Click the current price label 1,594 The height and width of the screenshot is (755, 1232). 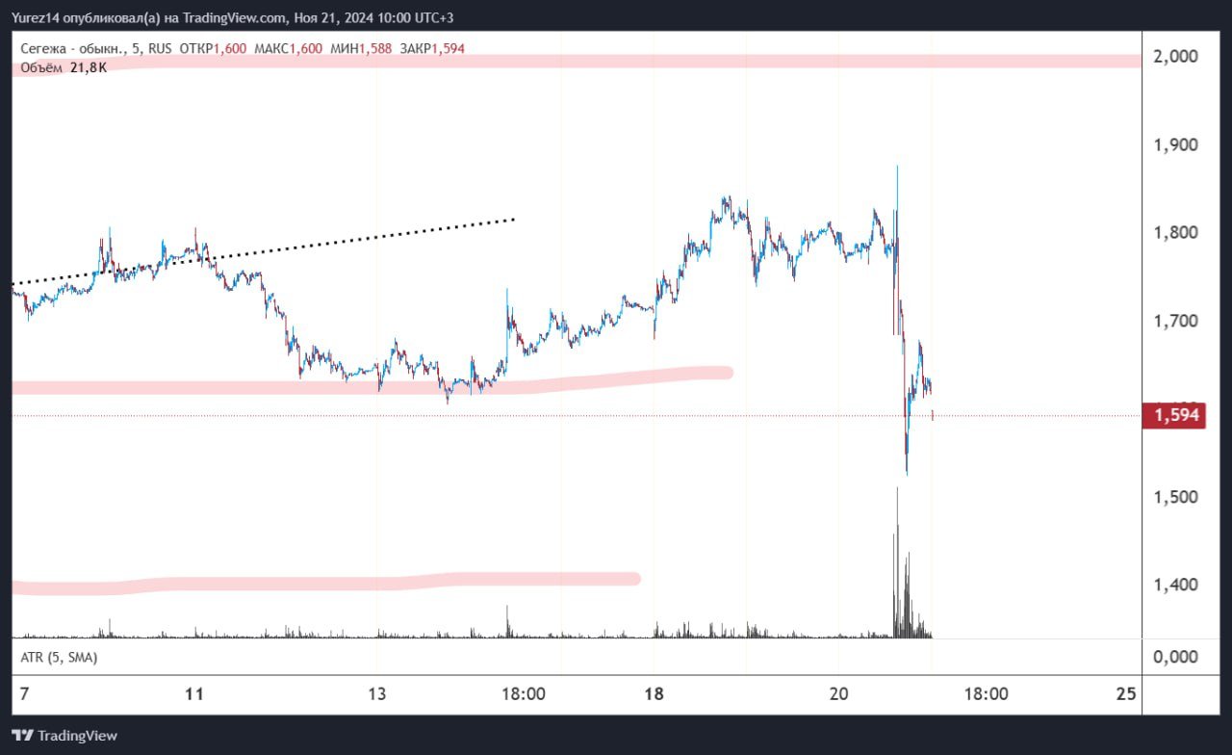click(1173, 416)
